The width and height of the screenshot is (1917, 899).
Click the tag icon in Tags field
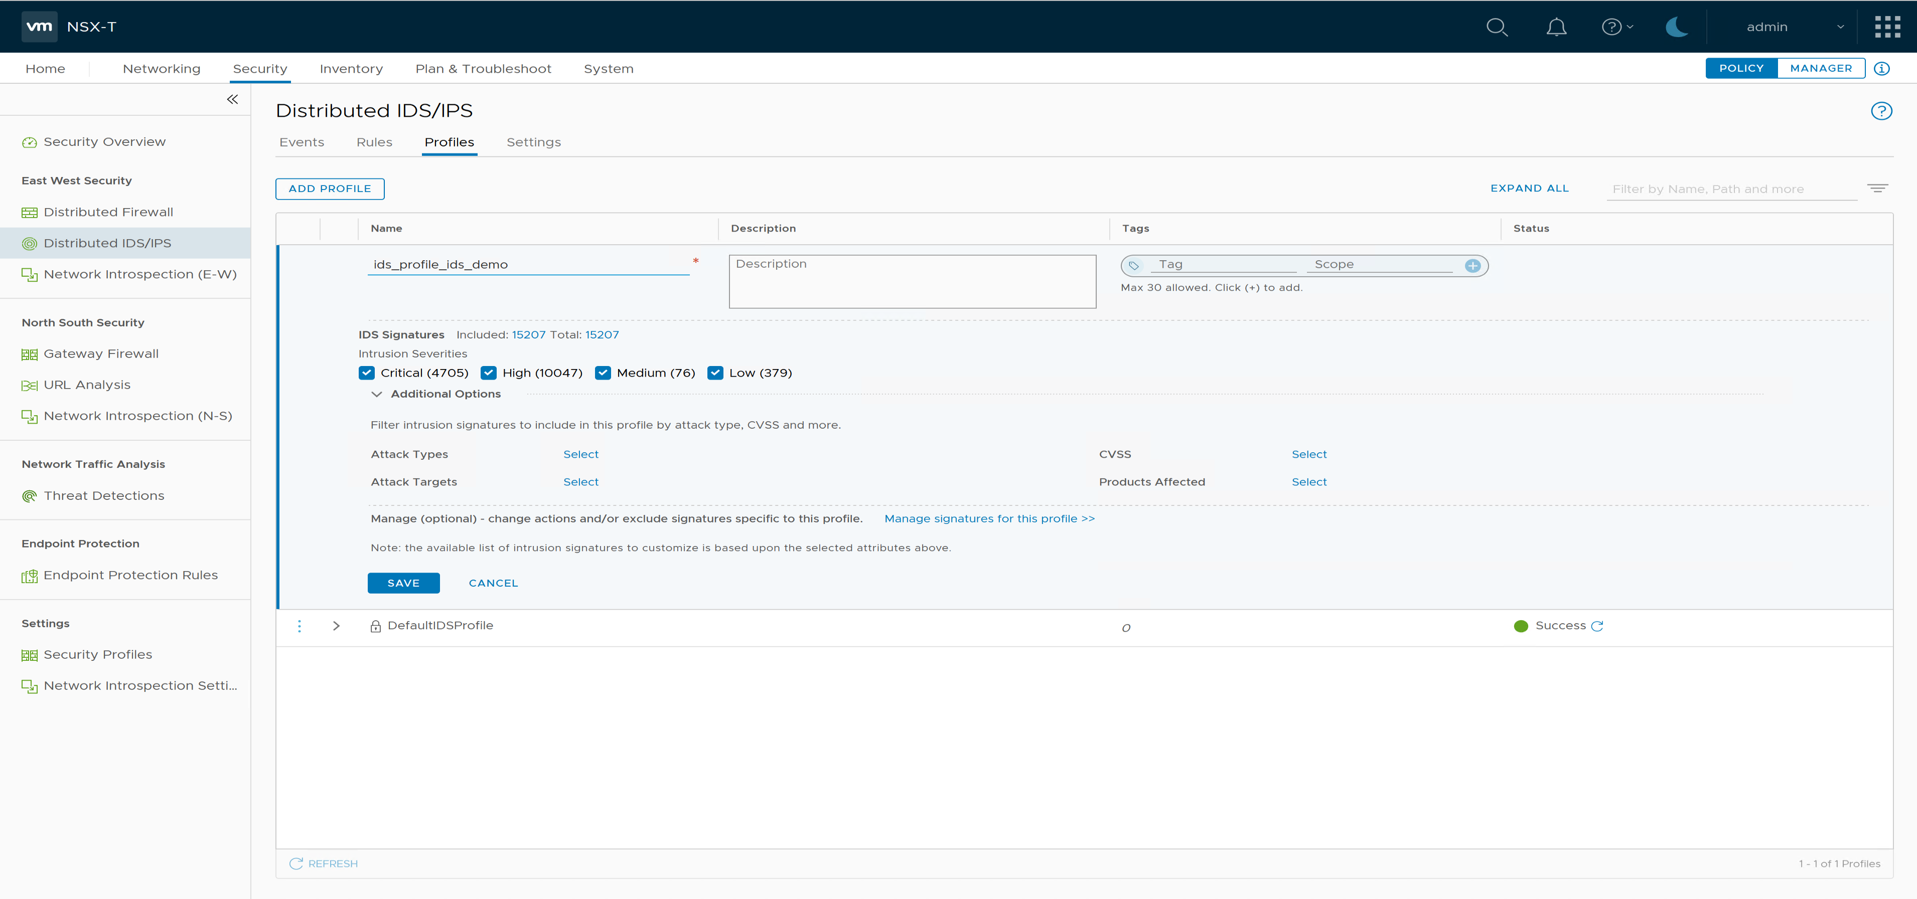pos(1133,265)
